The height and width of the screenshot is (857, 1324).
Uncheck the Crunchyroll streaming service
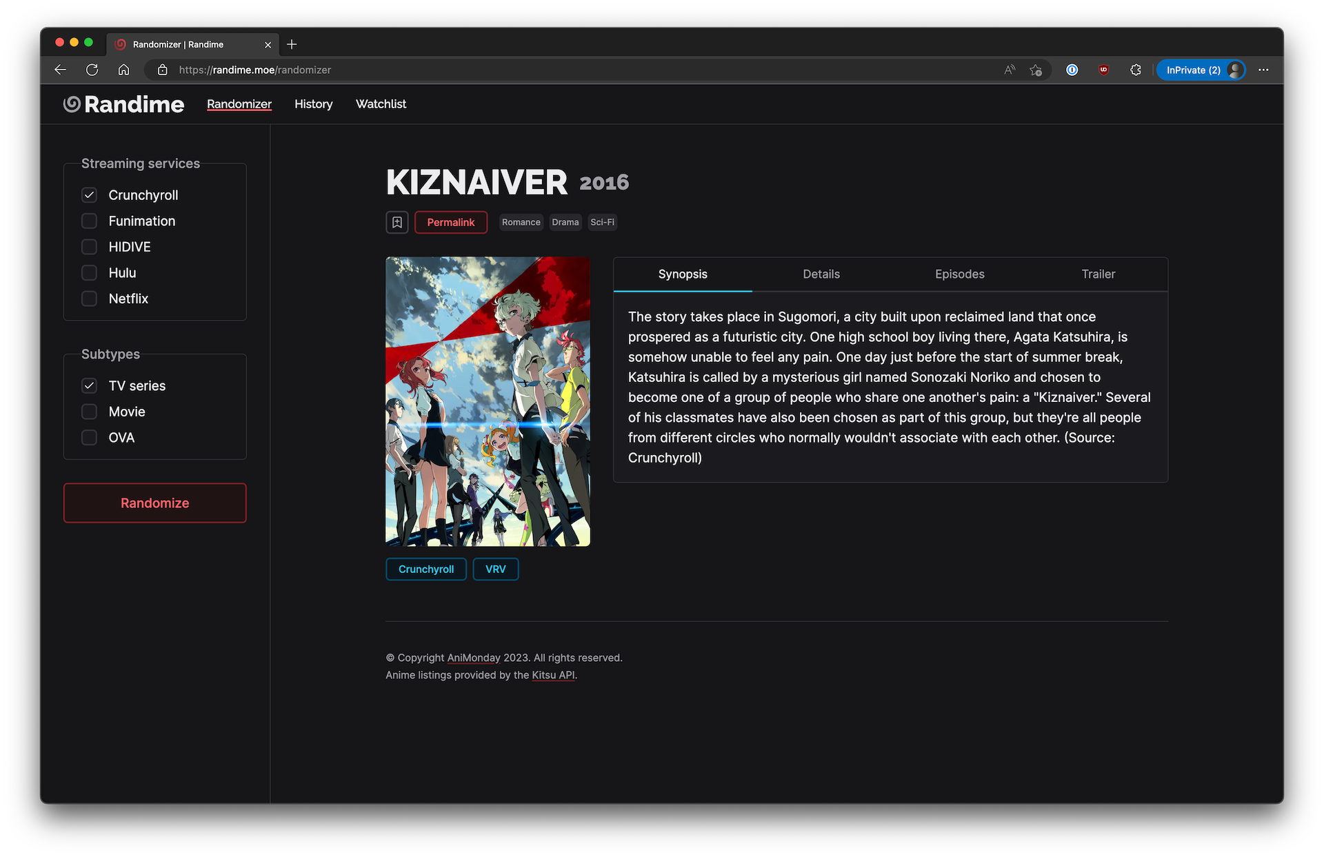click(x=89, y=195)
